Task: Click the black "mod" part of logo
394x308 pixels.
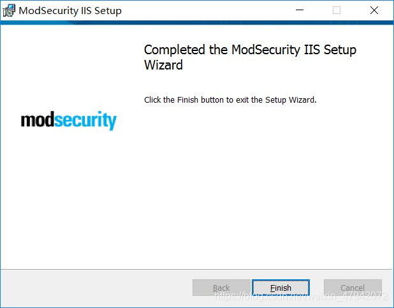Action: pyautogui.click(x=37, y=120)
